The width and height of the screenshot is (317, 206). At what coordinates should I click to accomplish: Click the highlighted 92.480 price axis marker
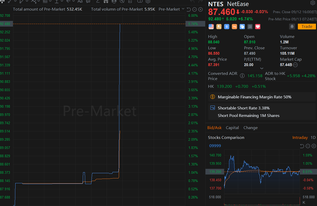(x=6, y=24)
